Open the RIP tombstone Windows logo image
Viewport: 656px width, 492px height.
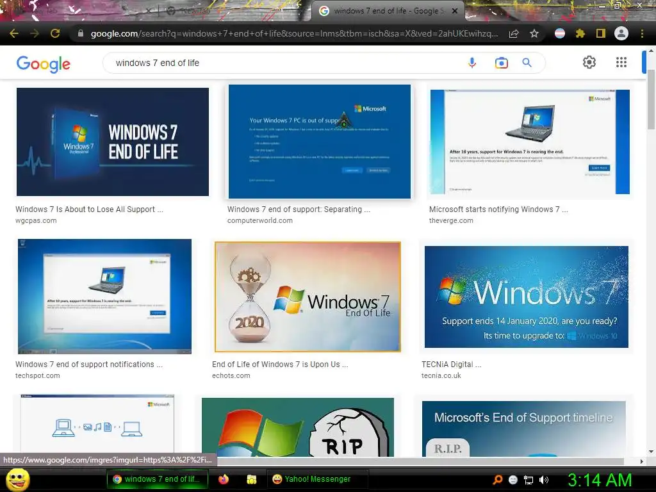click(x=298, y=427)
